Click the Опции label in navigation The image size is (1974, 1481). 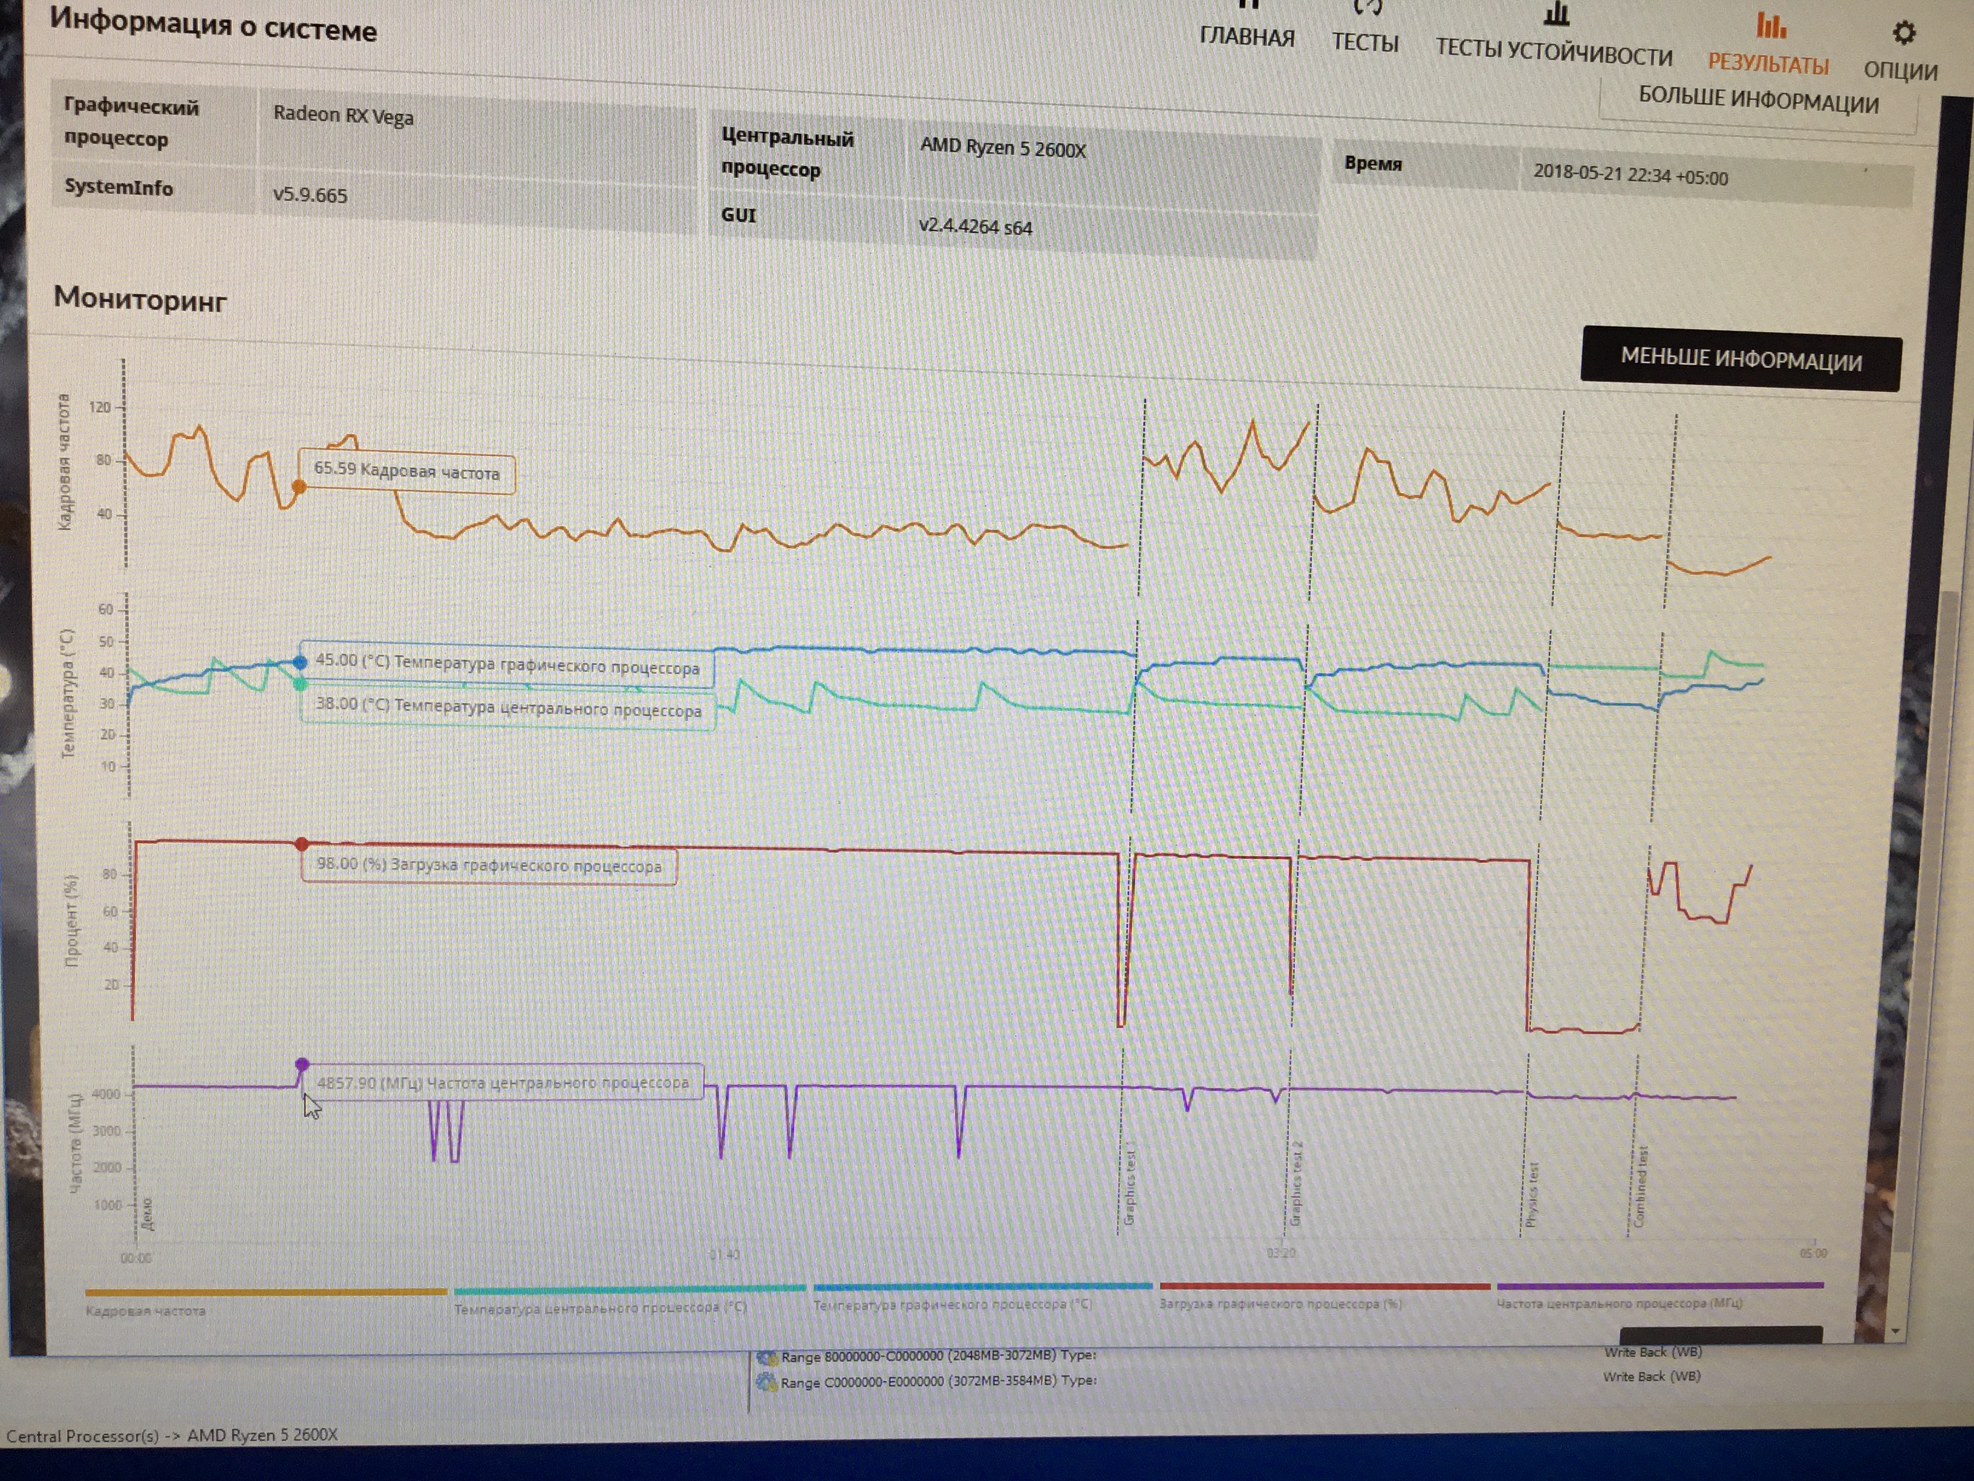pyautogui.click(x=1900, y=71)
